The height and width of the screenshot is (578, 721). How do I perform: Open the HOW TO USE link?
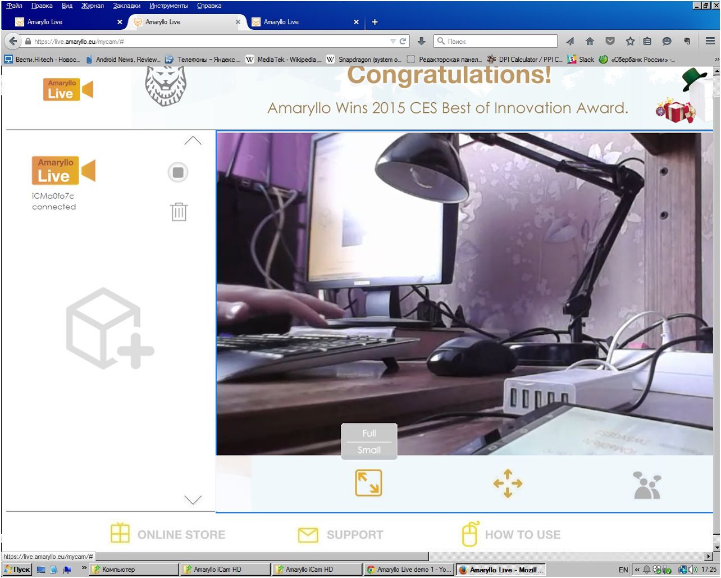510,534
